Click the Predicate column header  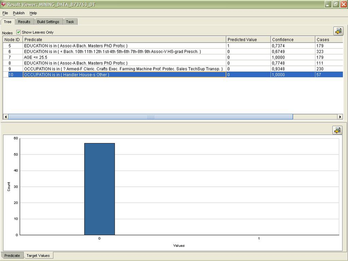point(124,40)
